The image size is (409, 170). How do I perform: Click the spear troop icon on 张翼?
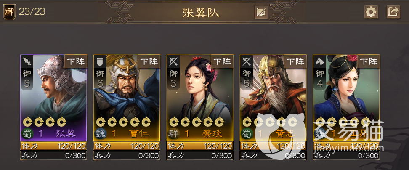(x=27, y=61)
